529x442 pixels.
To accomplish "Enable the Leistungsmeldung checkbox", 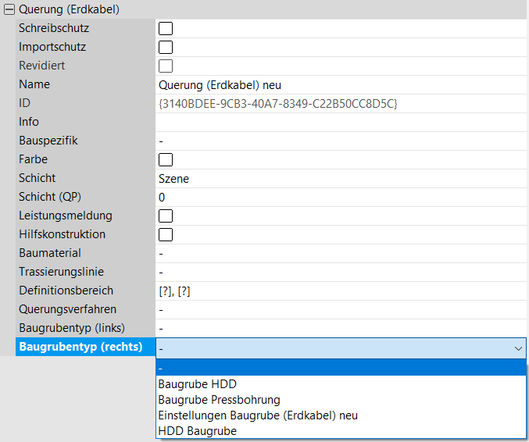I will [166, 216].
